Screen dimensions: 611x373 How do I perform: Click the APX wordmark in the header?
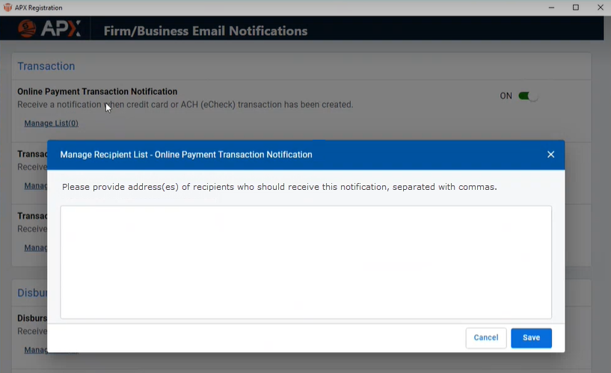60,30
